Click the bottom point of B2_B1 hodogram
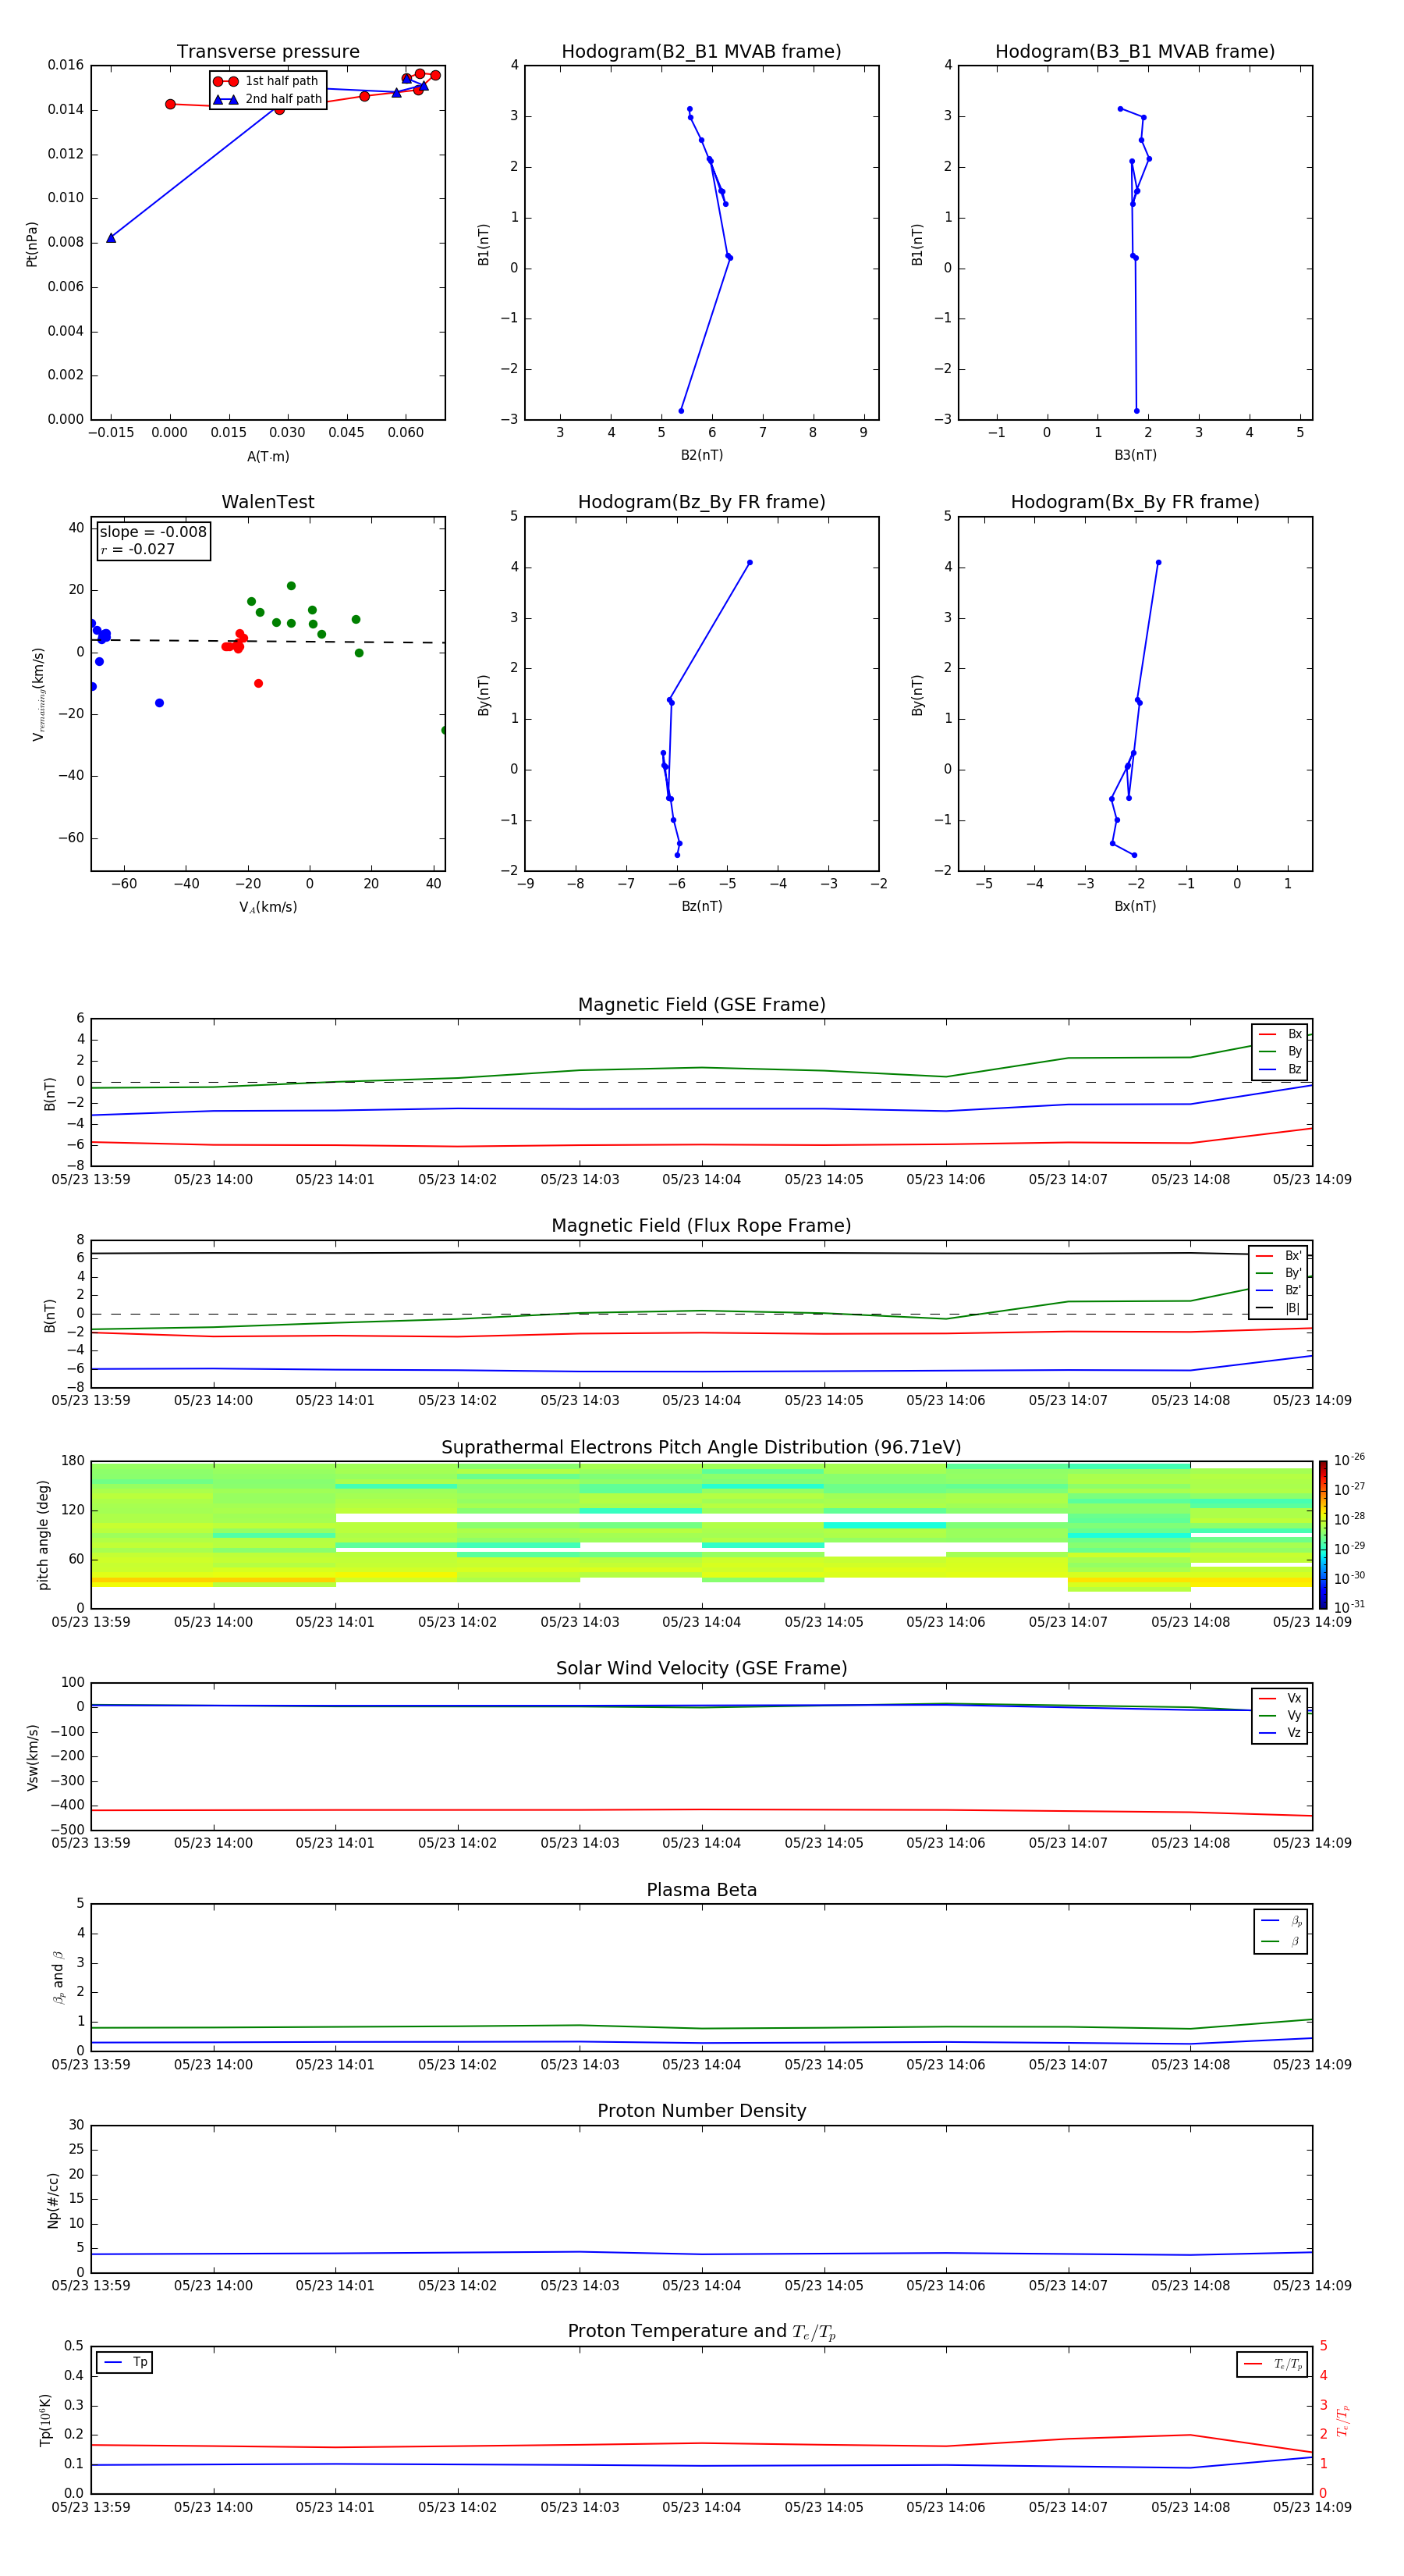 point(682,411)
